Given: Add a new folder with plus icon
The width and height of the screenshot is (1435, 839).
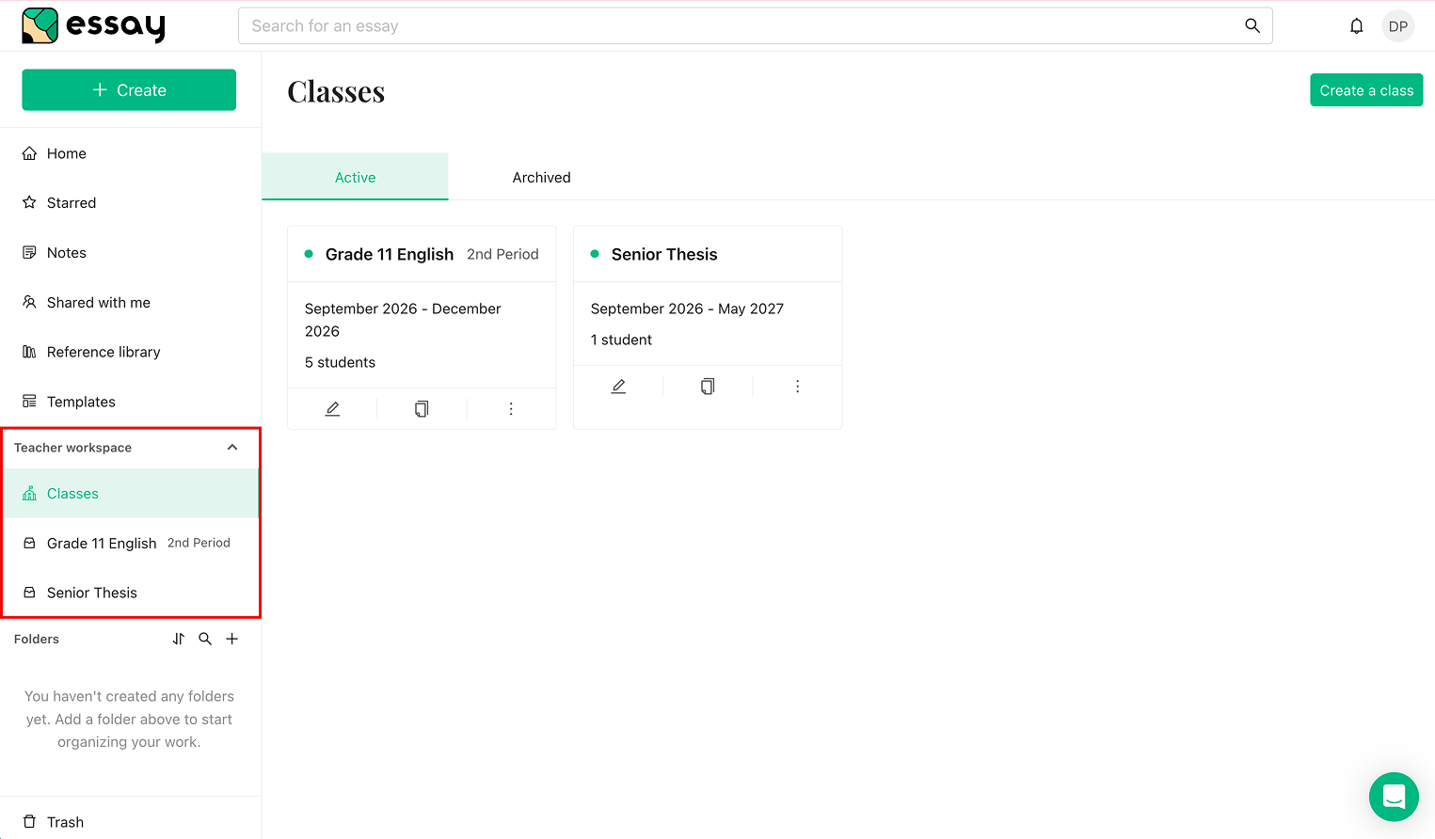Looking at the screenshot, I should point(232,639).
